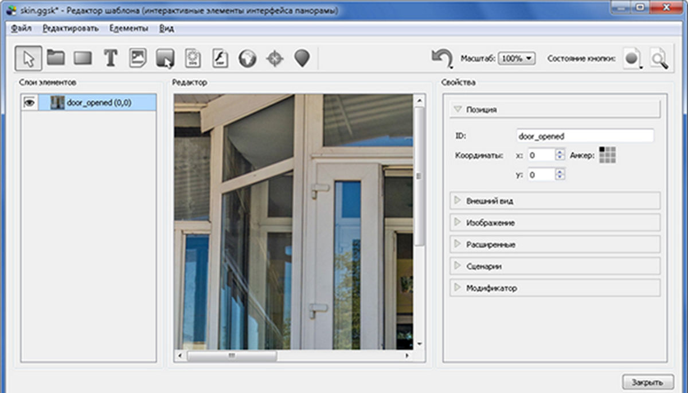This screenshot has height=393, width=688.
Task: Pick the globe map tool icon
Action: pyautogui.click(x=248, y=58)
